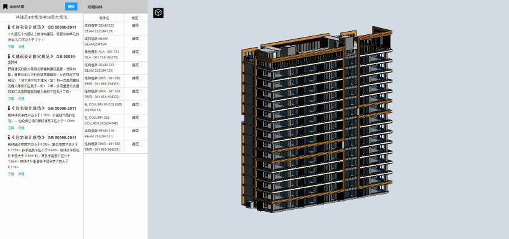
Task: Click the component name column header
Action: point(104,18)
